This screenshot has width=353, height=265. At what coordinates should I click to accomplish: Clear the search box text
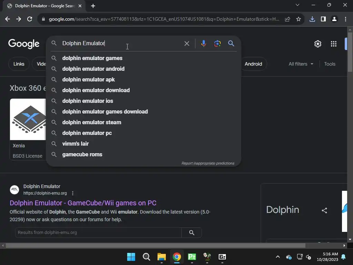click(x=187, y=43)
